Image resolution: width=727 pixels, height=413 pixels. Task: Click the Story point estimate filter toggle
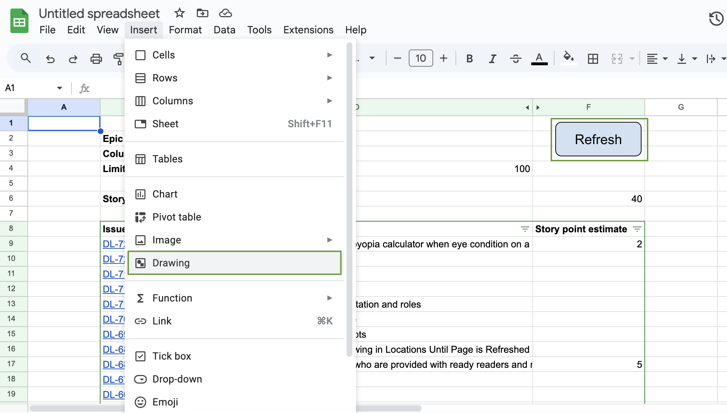coord(637,229)
